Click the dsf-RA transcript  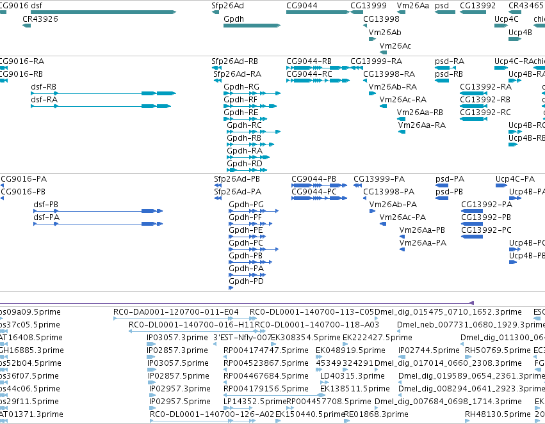pos(101,106)
